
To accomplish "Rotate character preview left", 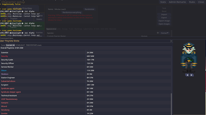I will click(187, 75).
